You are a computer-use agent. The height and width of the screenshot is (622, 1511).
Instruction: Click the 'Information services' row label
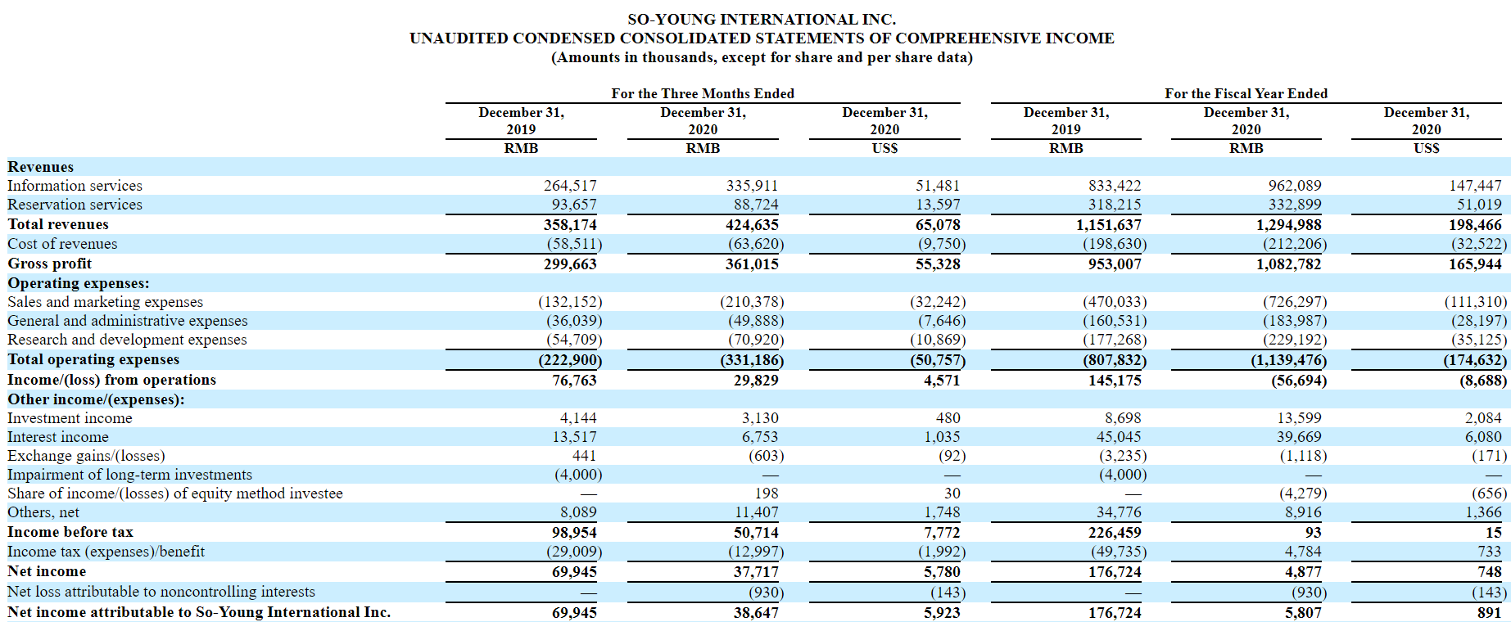(75, 186)
